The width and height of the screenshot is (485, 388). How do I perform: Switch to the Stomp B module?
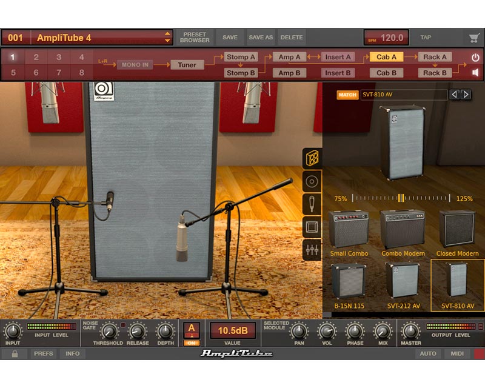241,73
